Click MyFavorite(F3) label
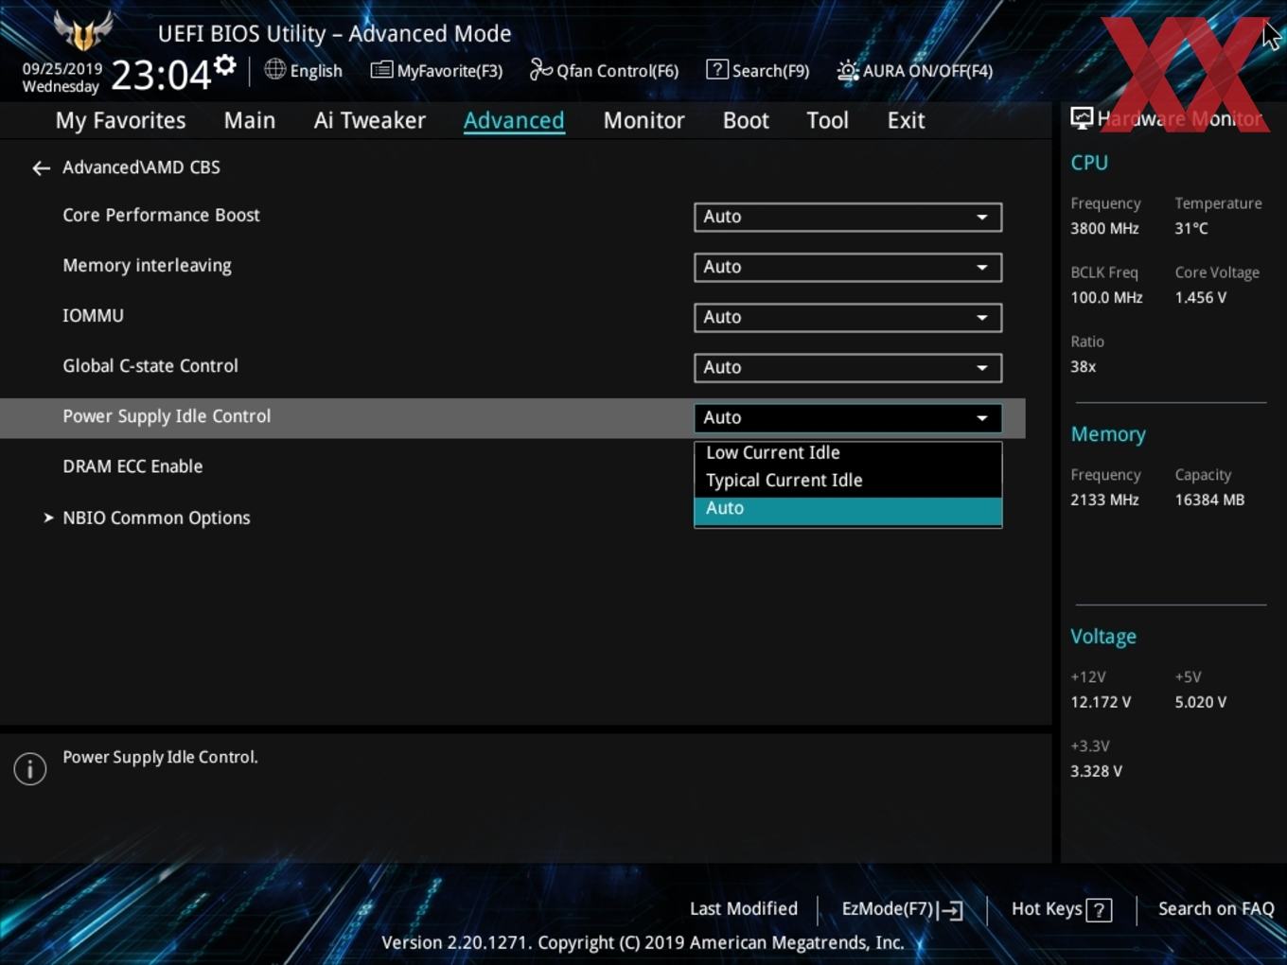Viewport: 1287px width, 965px height. coord(450,71)
